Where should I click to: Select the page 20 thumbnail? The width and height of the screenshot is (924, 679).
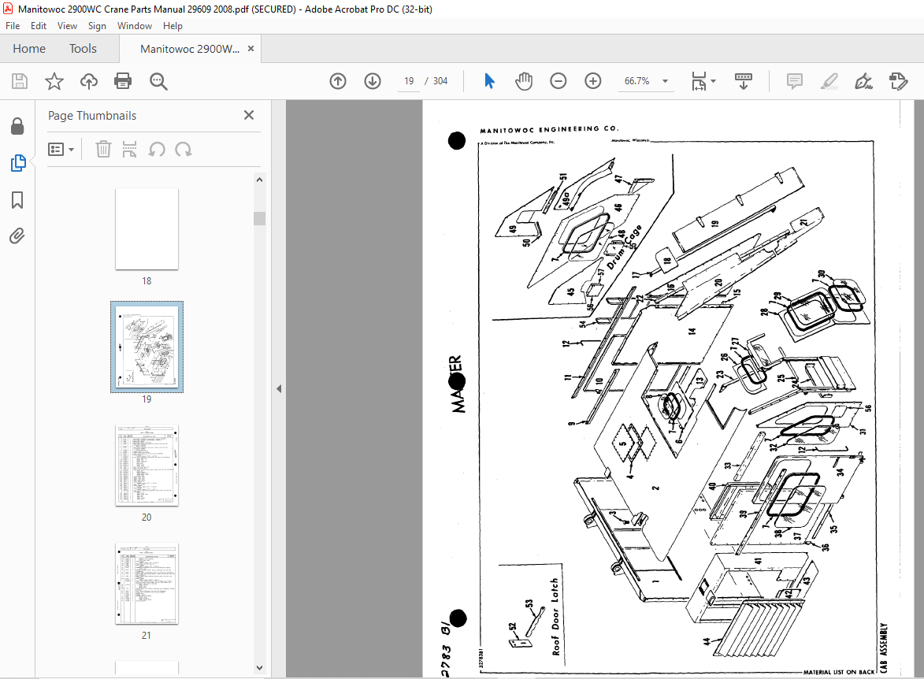[147, 465]
